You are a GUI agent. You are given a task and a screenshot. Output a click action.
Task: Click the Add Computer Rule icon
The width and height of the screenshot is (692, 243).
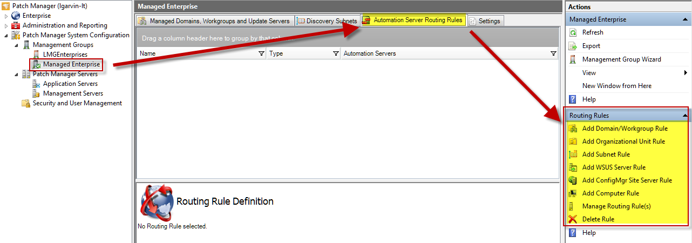coord(573,193)
